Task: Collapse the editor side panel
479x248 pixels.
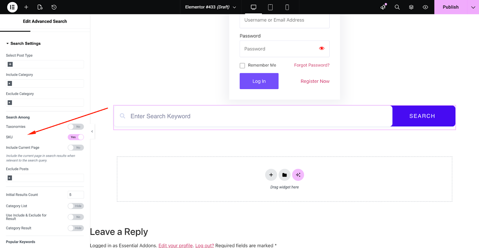Action: coord(92,131)
